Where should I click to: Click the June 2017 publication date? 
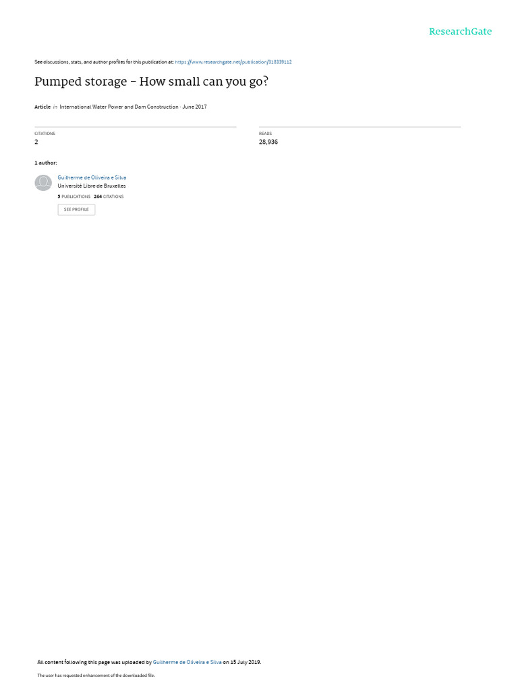click(194, 107)
